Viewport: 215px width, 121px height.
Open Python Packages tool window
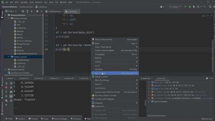59,119
